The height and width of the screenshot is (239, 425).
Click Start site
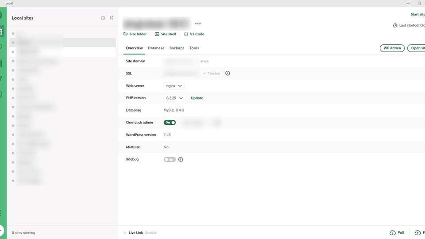(x=417, y=14)
